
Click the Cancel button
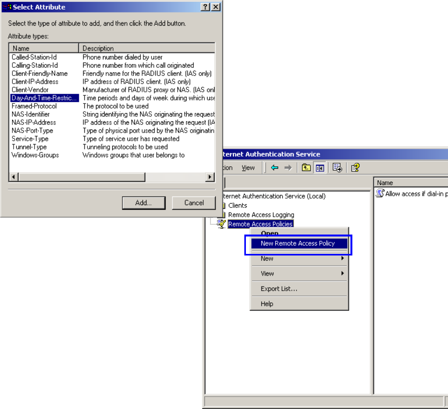(x=194, y=203)
